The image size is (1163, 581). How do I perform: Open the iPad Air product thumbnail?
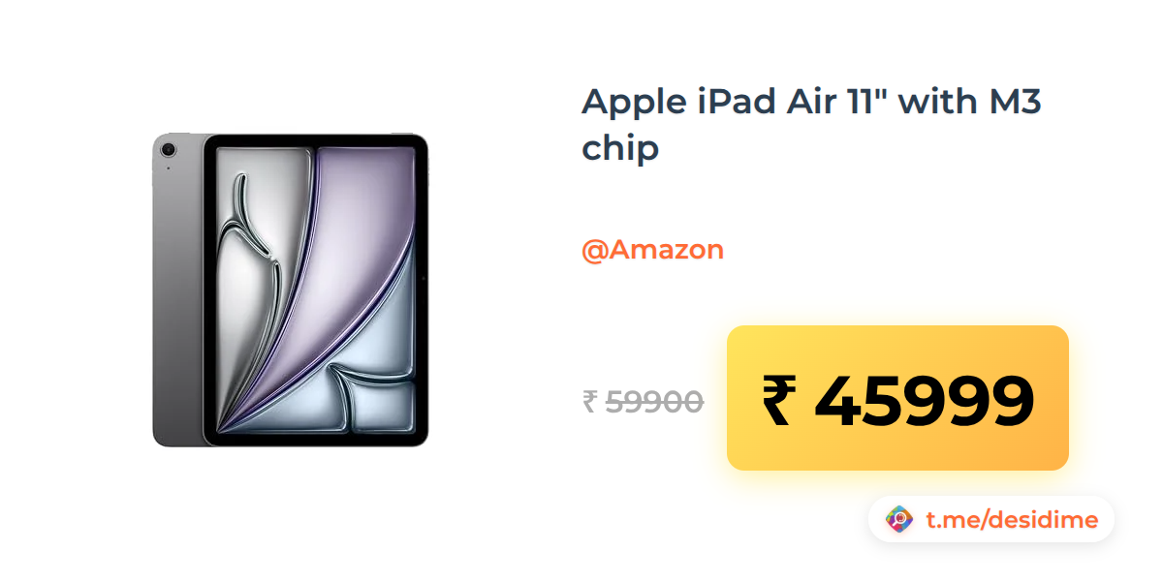pos(290,290)
